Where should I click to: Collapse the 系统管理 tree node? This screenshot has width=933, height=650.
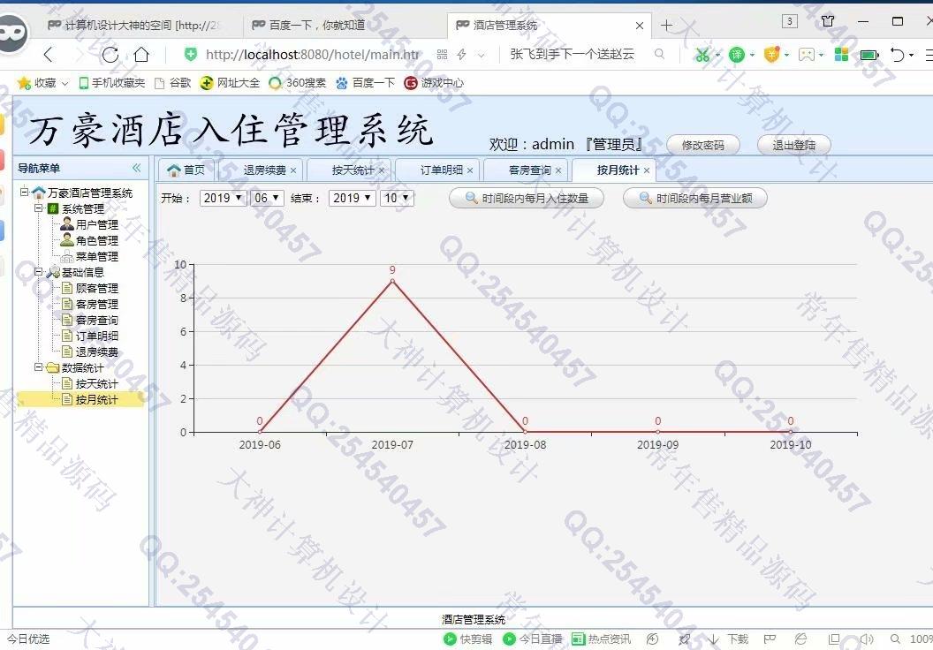point(39,208)
